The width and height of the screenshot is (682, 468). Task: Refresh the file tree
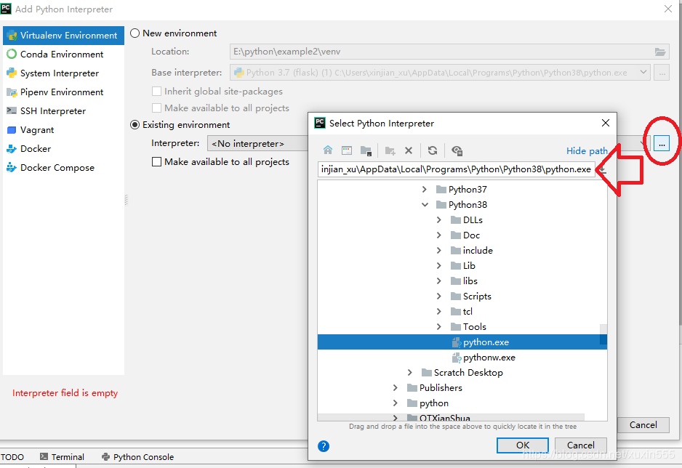433,150
